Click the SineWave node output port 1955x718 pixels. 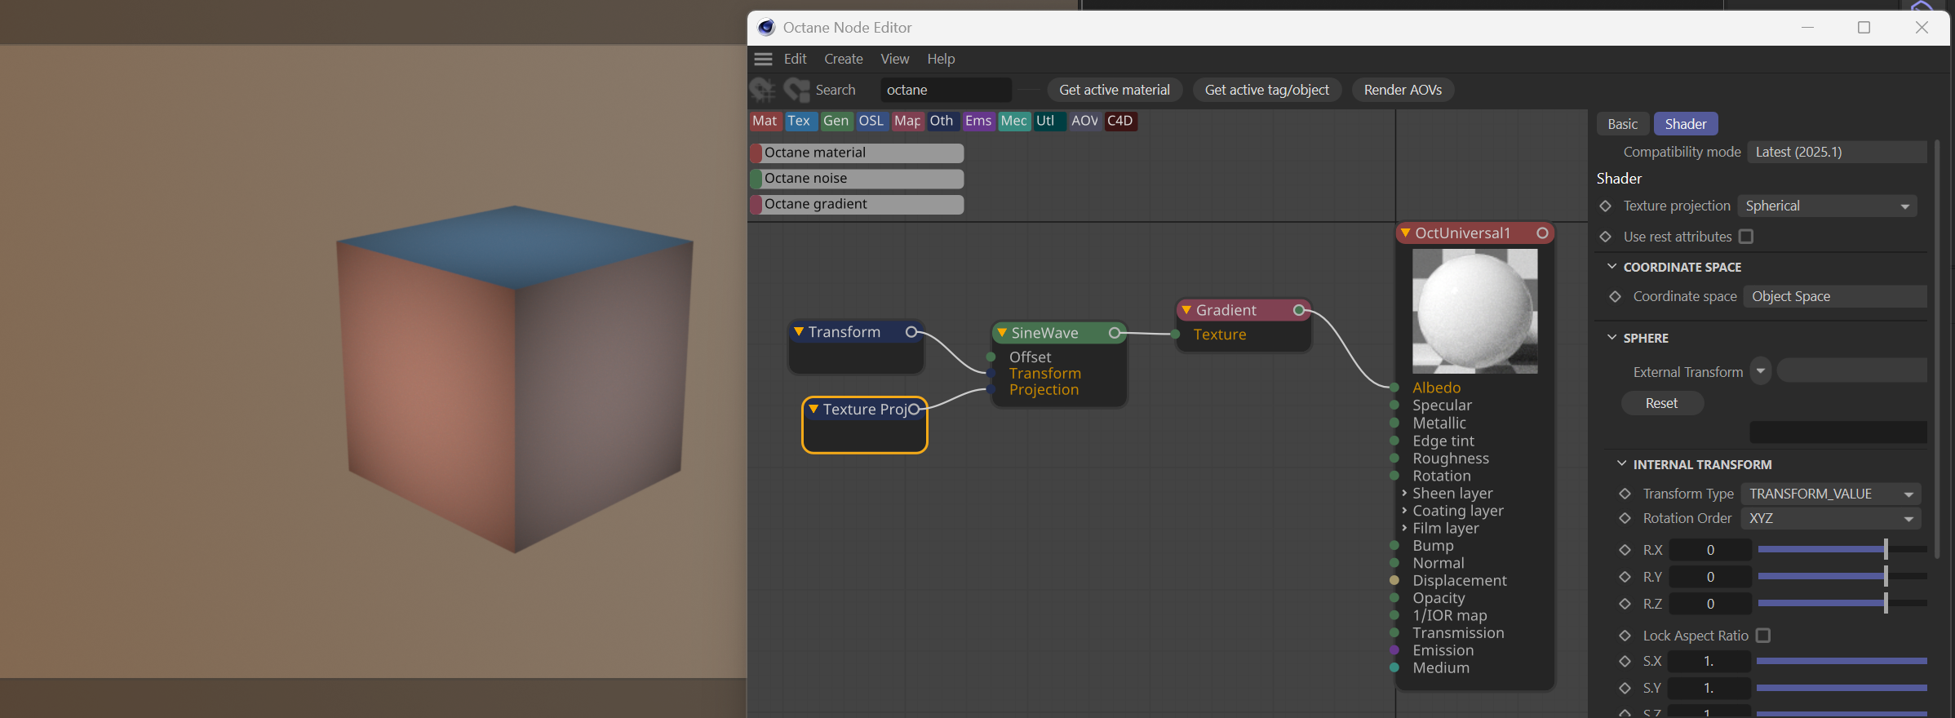(x=1115, y=333)
